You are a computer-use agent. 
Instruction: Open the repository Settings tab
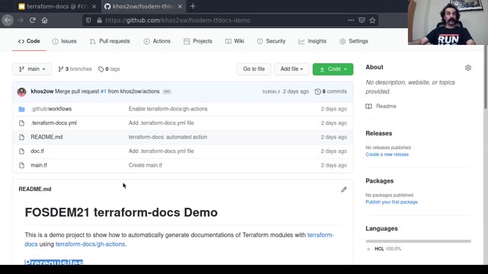pyautogui.click(x=354, y=41)
